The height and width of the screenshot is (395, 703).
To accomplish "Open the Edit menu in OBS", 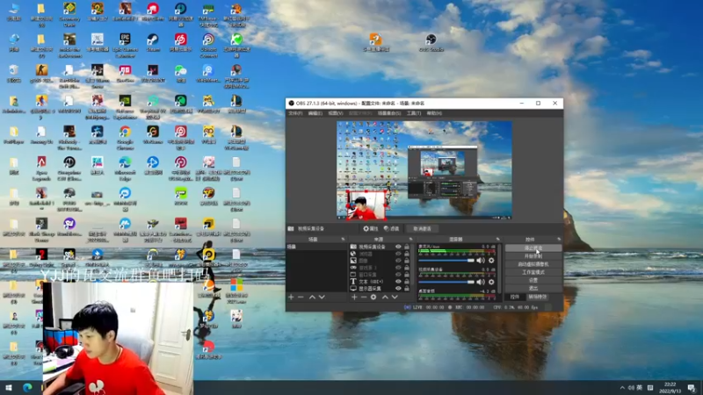I will (315, 113).
